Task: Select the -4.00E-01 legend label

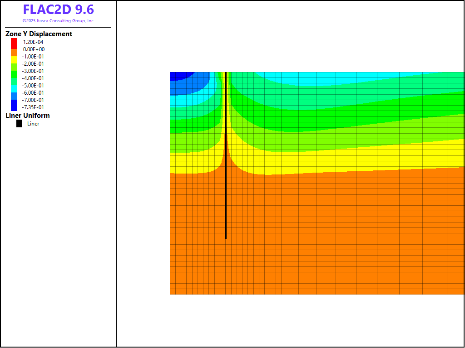Action: pos(34,78)
